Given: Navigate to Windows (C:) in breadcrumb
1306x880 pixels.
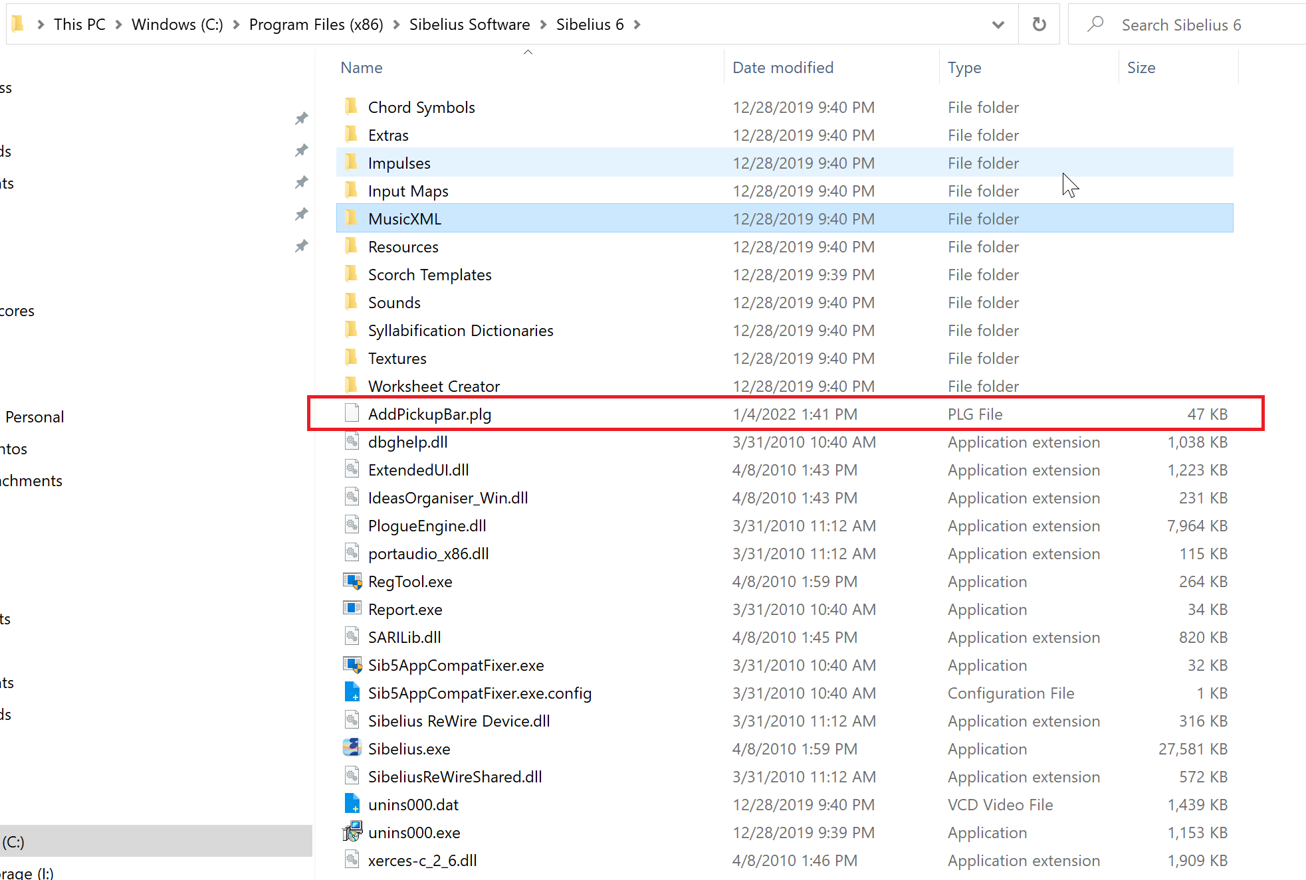Looking at the screenshot, I should [x=177, y=25].
